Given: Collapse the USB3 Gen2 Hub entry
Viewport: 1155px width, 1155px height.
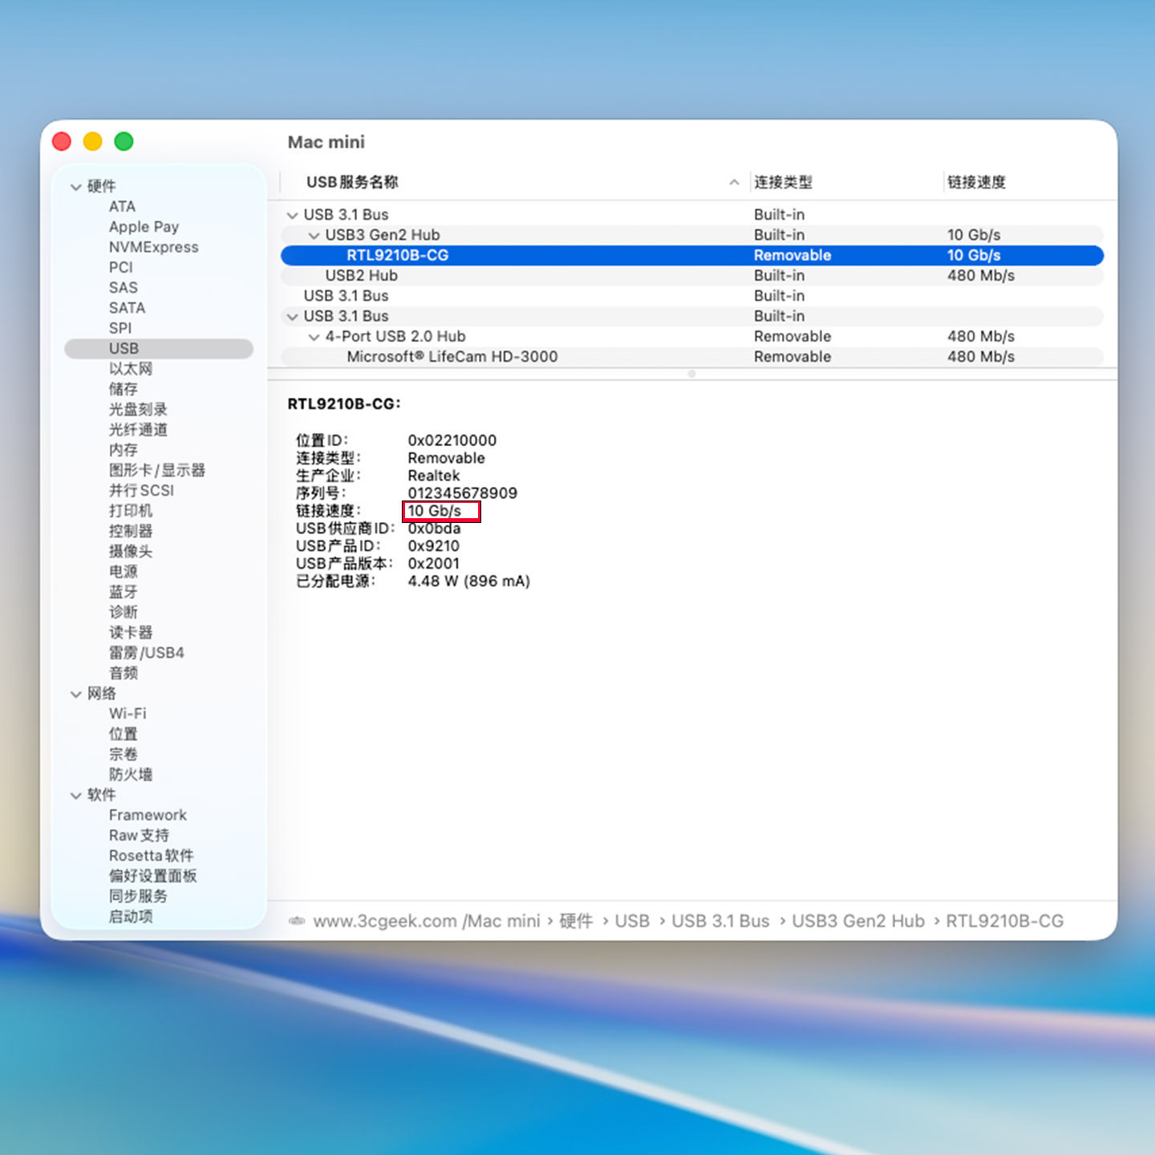Looking at the screenshot, I should tap(313, 235).
